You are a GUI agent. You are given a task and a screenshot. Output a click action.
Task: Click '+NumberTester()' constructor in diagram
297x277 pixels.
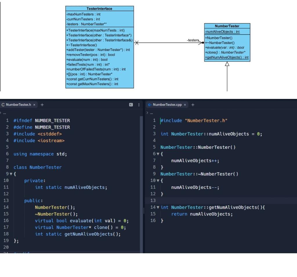219,38
